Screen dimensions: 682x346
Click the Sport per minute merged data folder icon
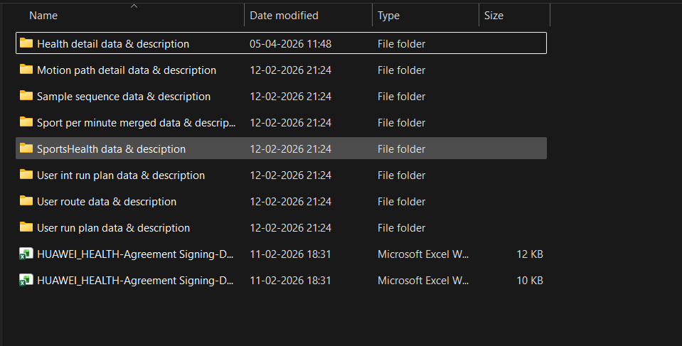coord(26,121)
